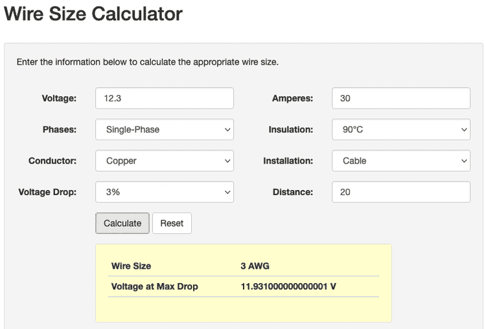The height and width of the screenshot is (329, 486).
Task: Open the Voltage Drop percentage dropdown
Action: pos(164,192)
